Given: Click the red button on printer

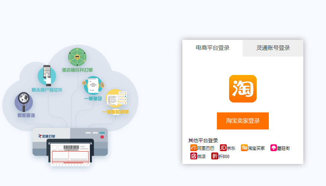Looking at the screenshot, I should [x=102, y=137].
